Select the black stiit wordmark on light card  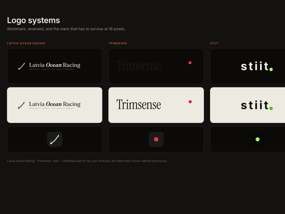(x=255, y=105)
